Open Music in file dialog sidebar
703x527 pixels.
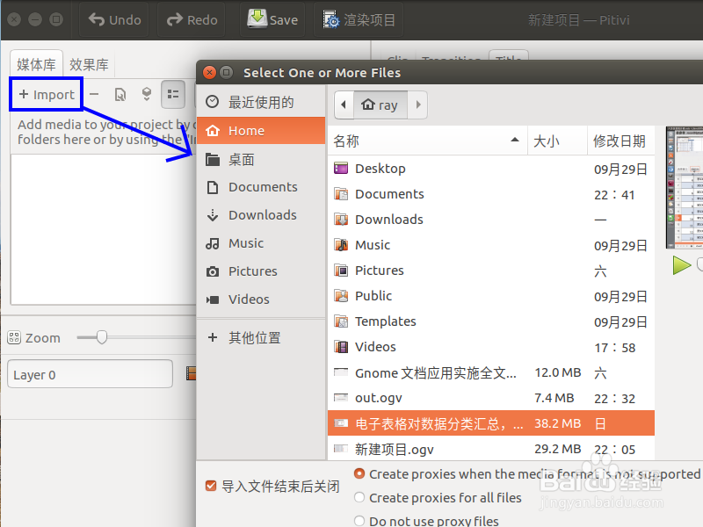[x=261, y=243]
